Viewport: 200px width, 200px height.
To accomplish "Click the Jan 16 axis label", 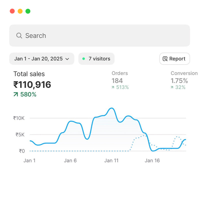I will pos(152,160).
